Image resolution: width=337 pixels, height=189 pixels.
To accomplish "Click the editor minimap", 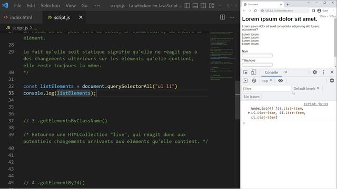I will 222,56.
